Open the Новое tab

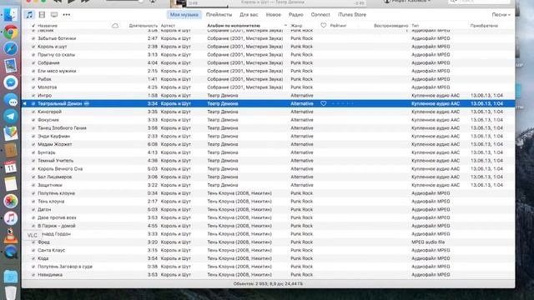(x=274, y=15)
